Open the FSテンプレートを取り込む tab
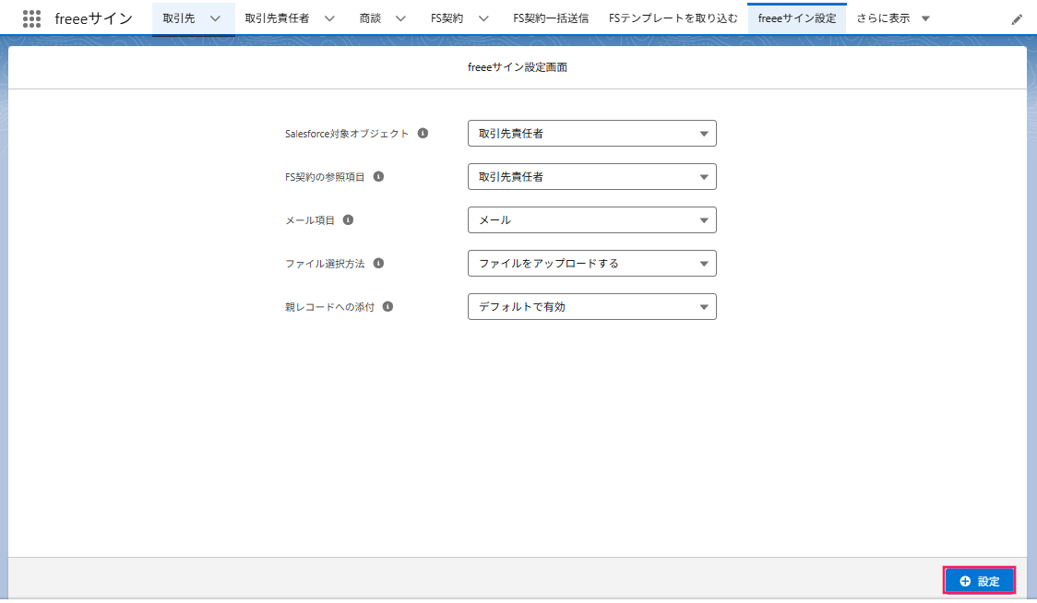Viewport: 1037px width, 603px height. coord(673,18)
